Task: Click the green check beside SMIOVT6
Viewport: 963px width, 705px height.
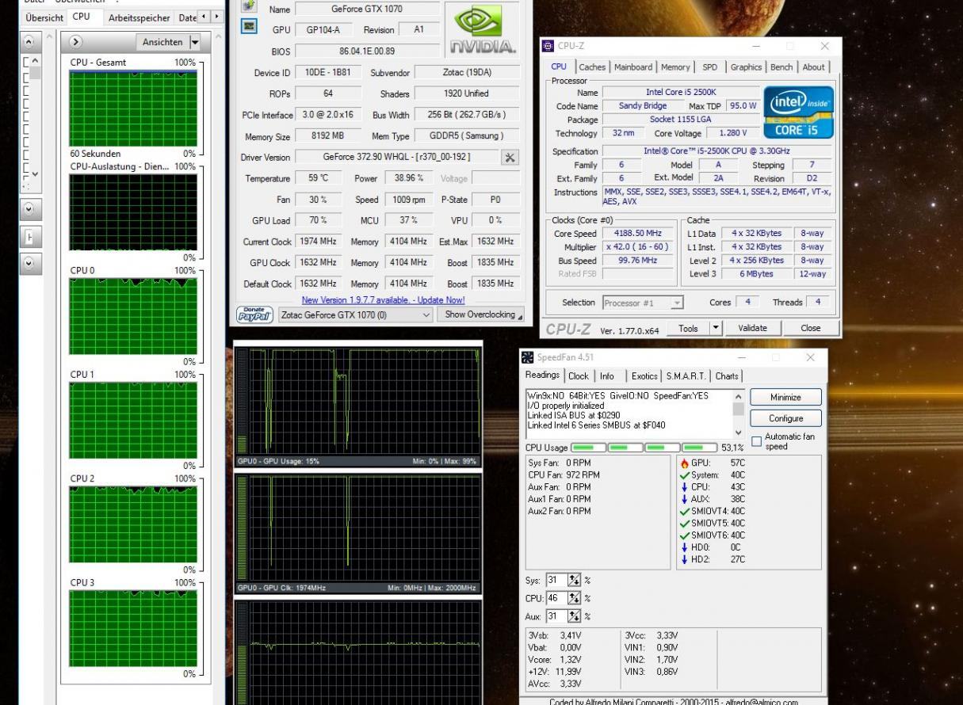Action: click(685, 535)
